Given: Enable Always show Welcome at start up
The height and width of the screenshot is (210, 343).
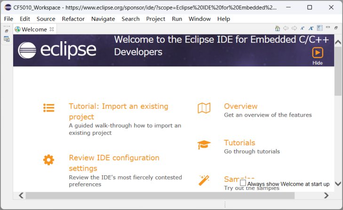Looking at the screenshot, I should coord(243,182).
